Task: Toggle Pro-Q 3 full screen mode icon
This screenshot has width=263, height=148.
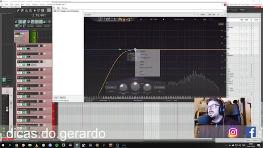Action: pos(211,19)
